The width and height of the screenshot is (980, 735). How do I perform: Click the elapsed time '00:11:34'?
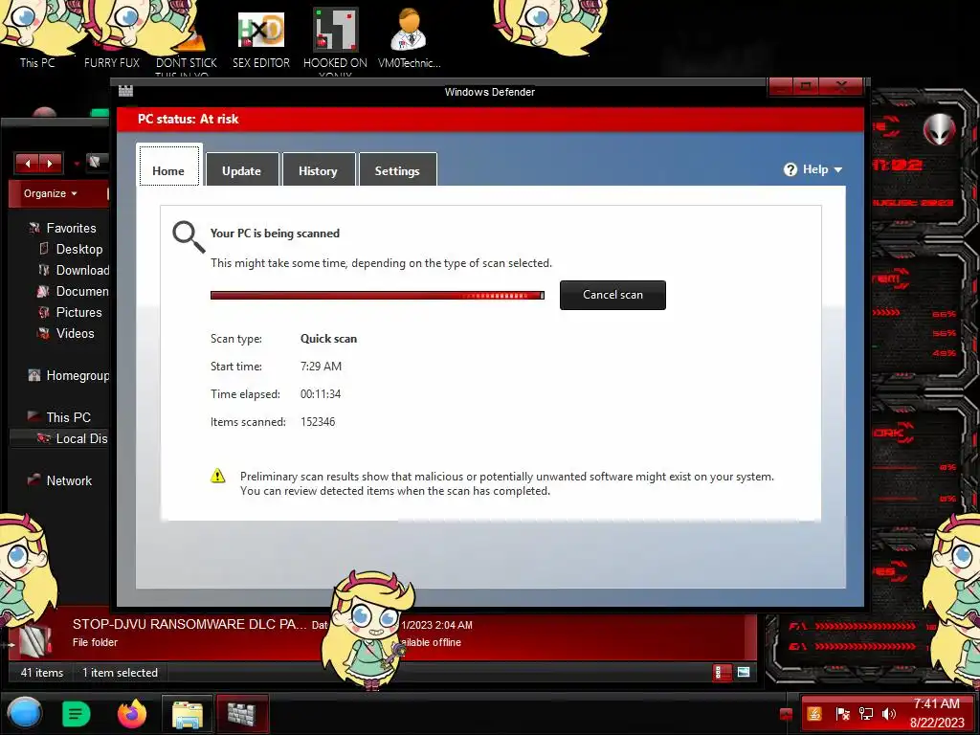click(320, 394)
